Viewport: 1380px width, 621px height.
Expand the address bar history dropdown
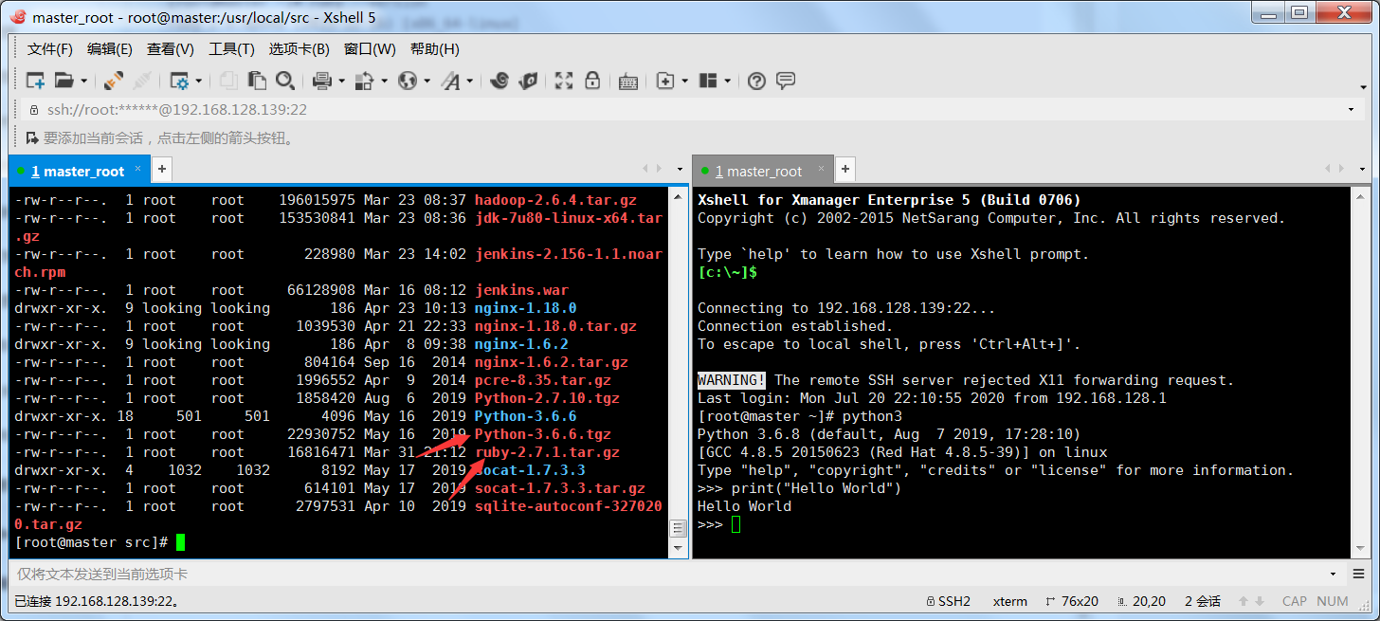1351,110
